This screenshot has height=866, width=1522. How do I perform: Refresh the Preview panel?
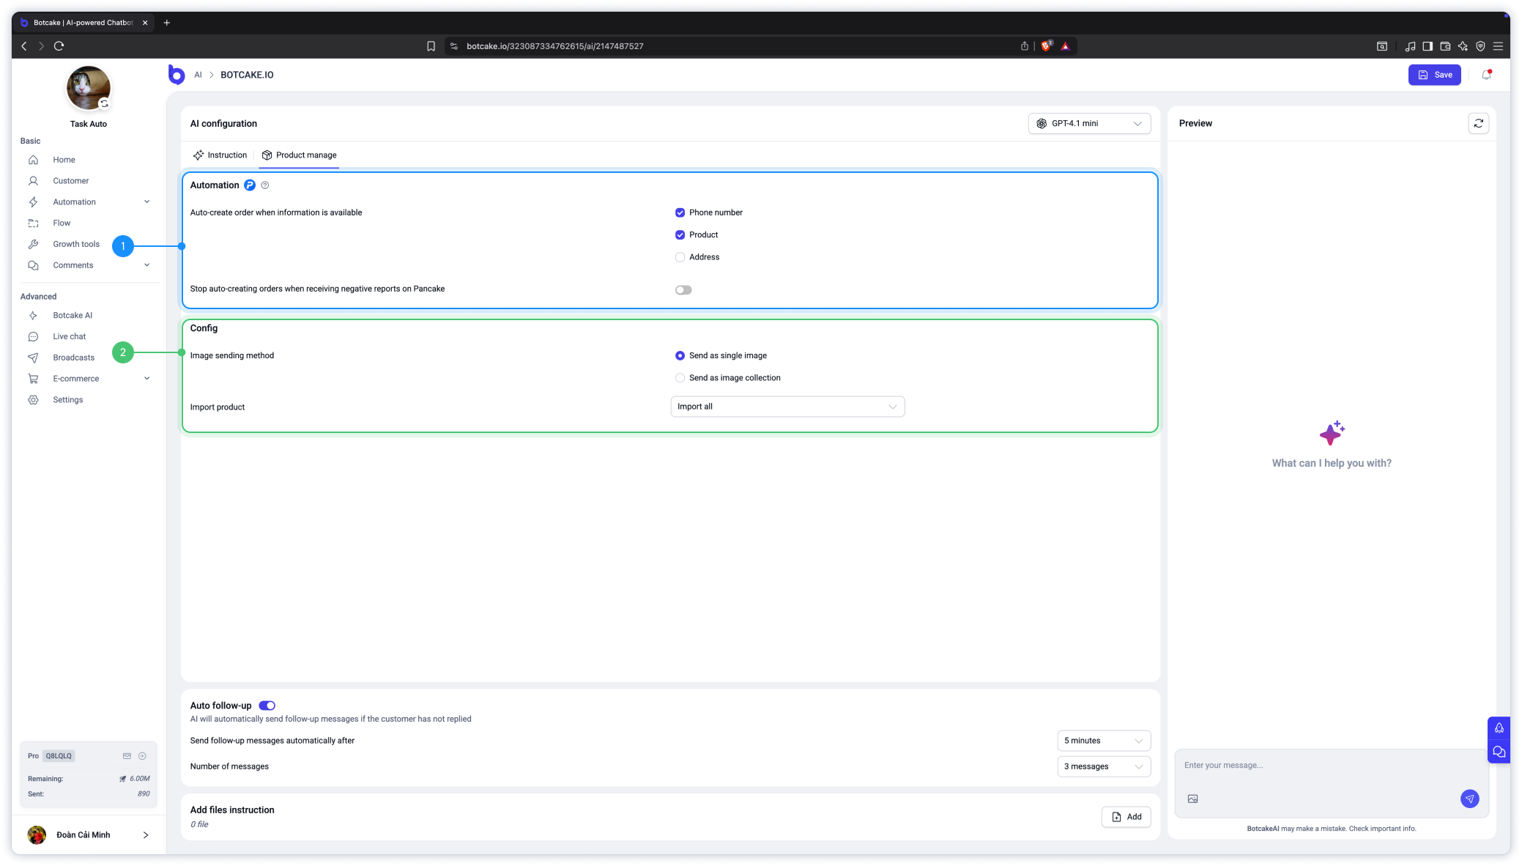(x=1478, y=123)
